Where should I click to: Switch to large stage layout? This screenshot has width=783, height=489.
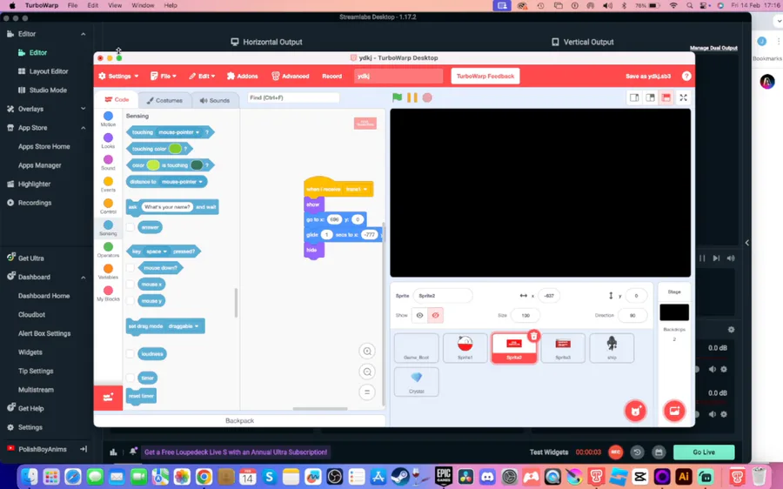click(x=650, y=98)
